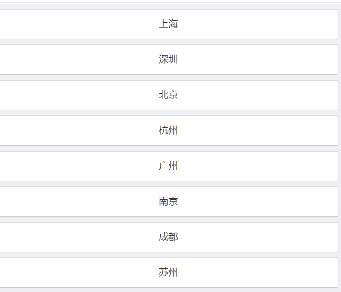The height and width of the screenshot is (292, 341).
Task: Select 苏州 from the list
Action: [169, 273]
